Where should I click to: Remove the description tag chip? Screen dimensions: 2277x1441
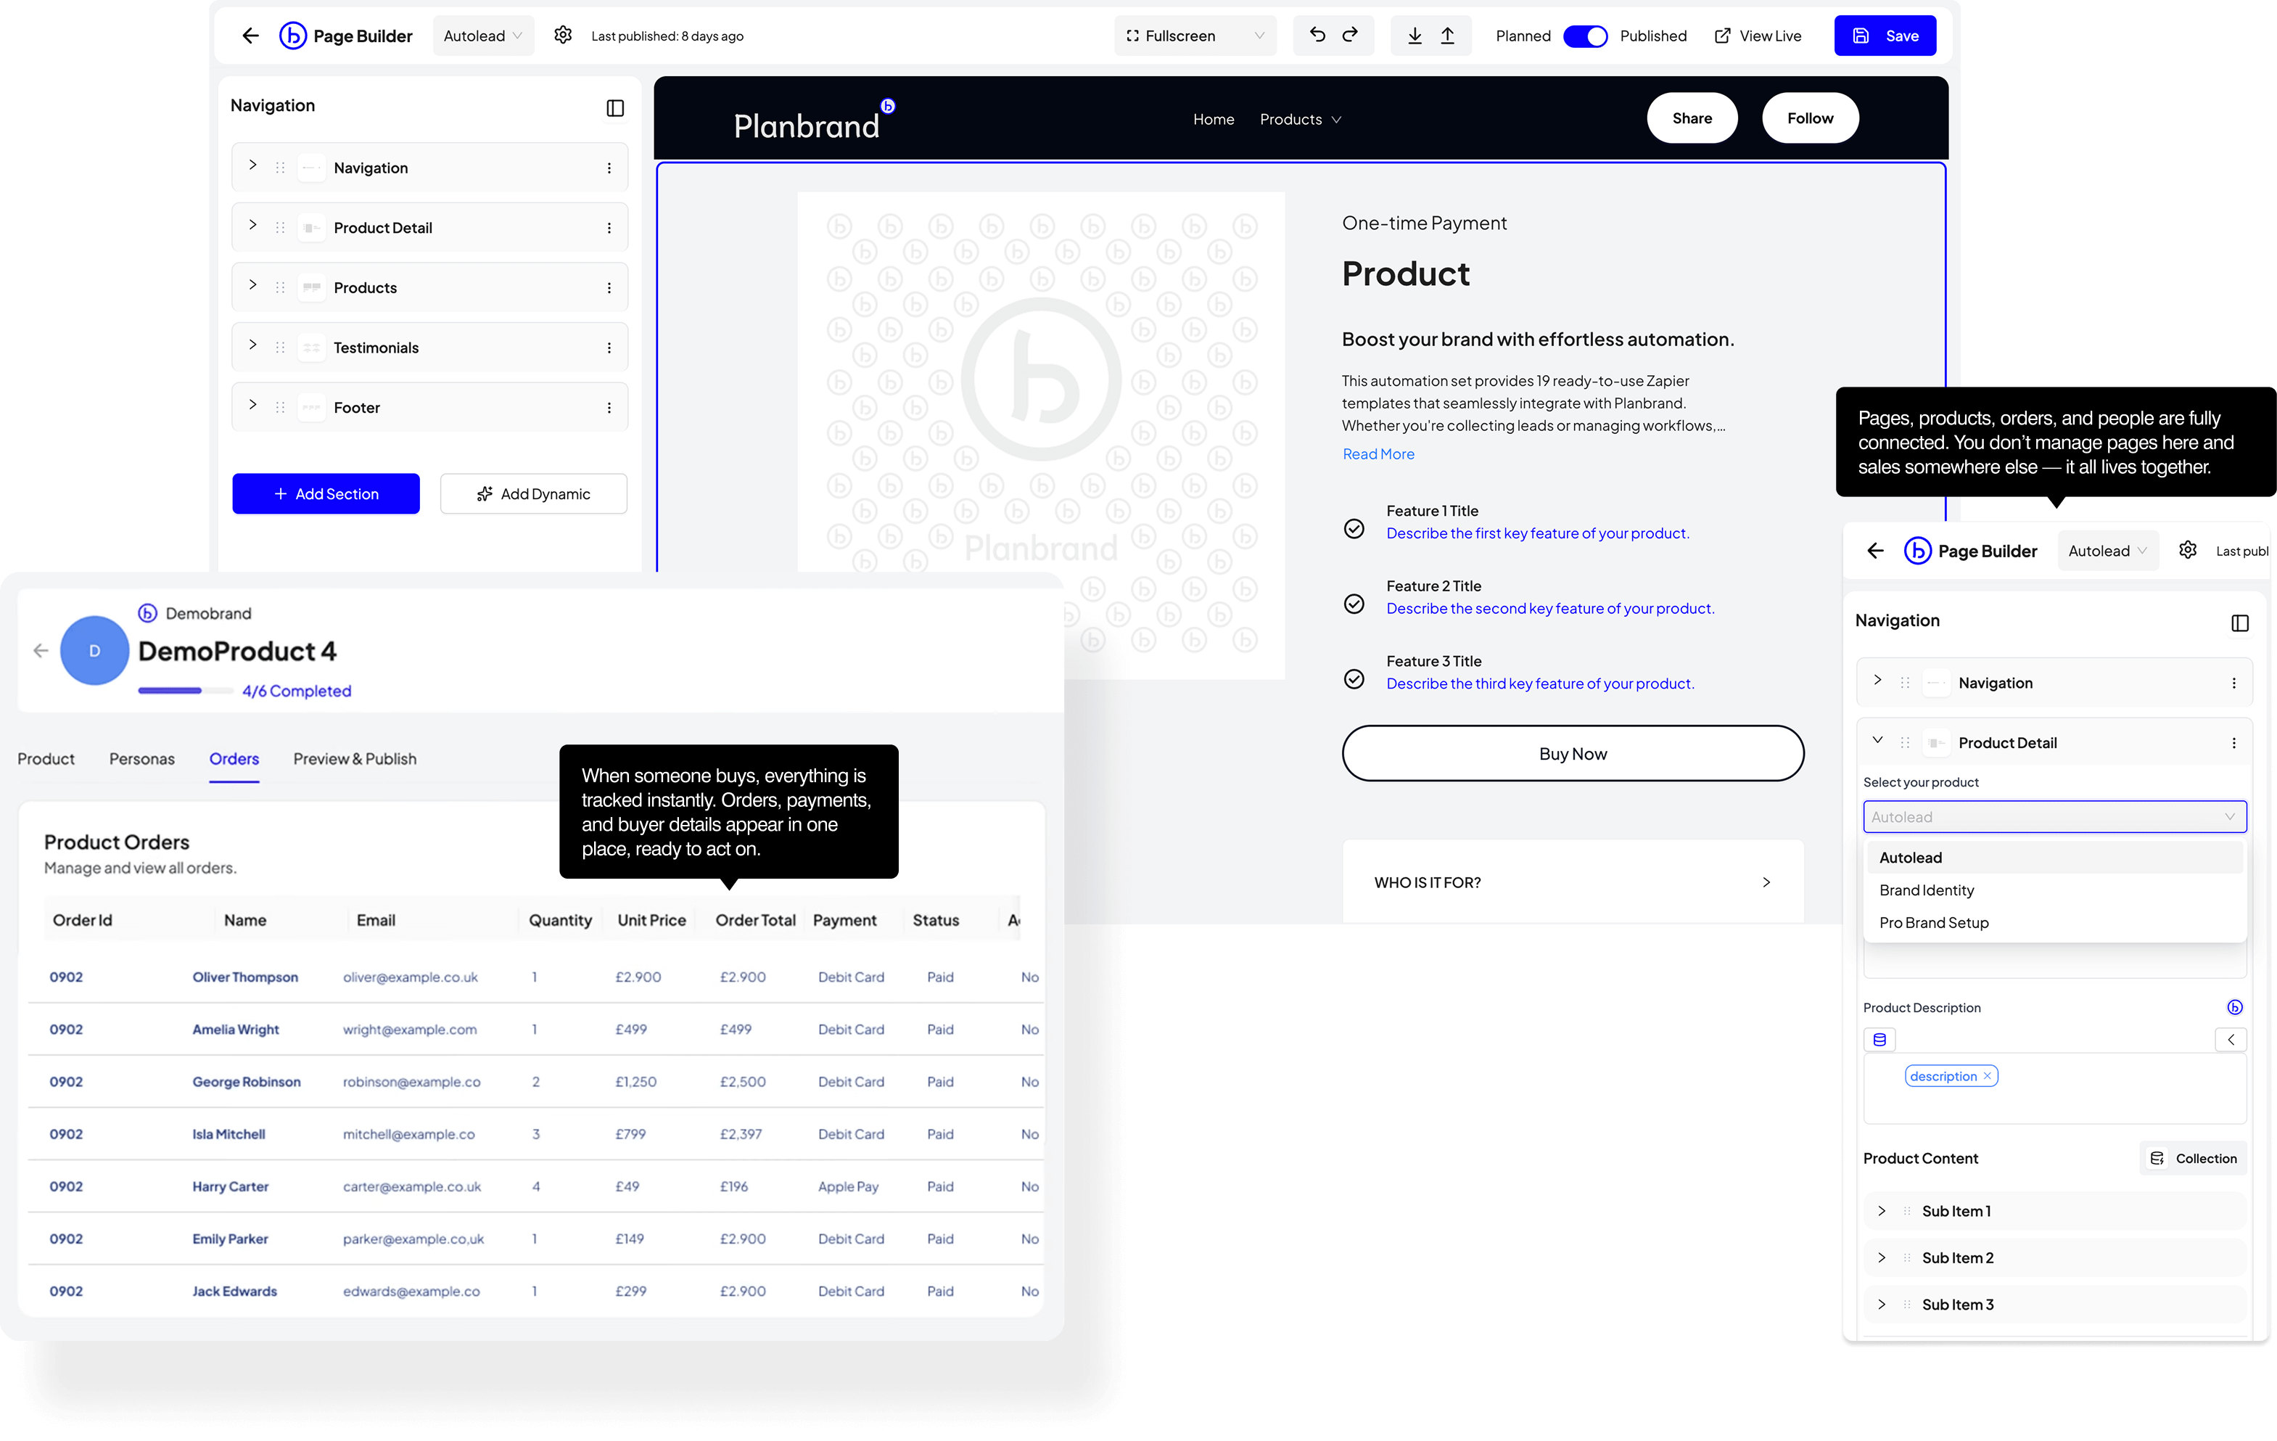[1987, 1076]
